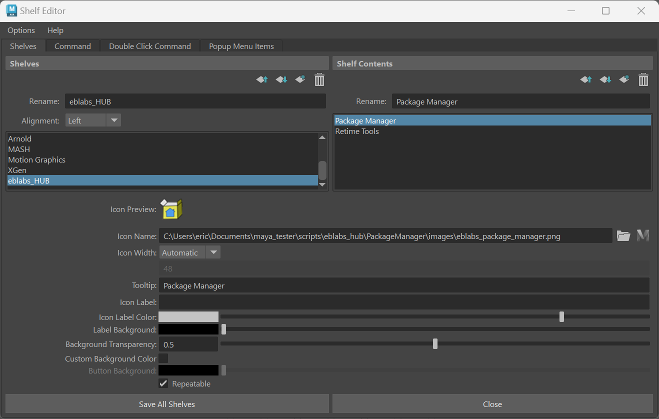Image resolution: width=659 pixels, height=419 pixels.
Task: Open the Maya internal icons browser
Action: click(x=642, y=235)
